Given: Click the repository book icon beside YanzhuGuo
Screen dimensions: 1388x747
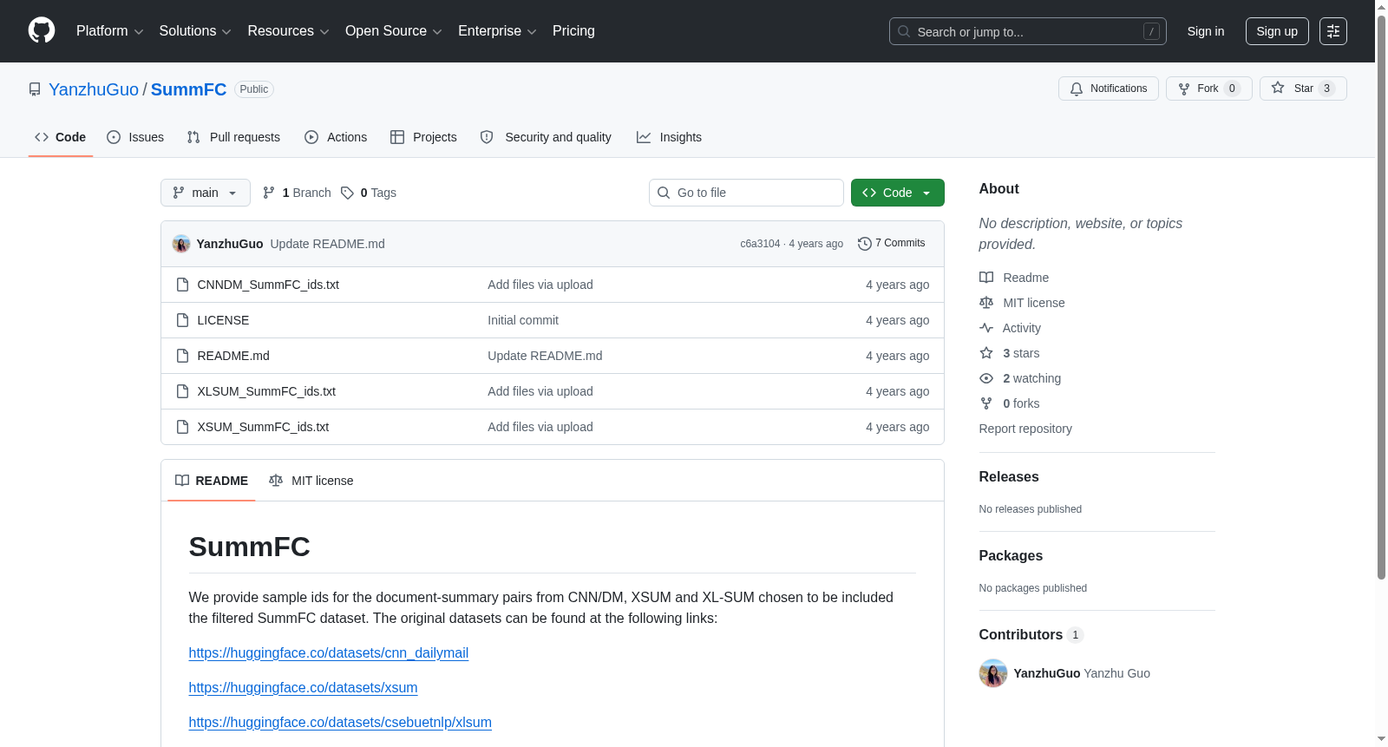Looking at the screenshot, I should point(35,89).
